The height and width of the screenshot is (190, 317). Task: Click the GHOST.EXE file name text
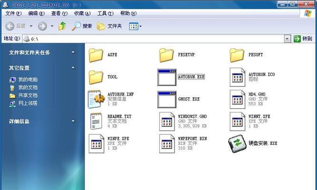coord(189,99)
